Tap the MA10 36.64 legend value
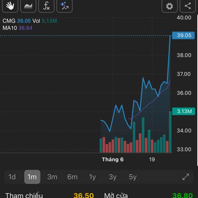198x198 pixels. (25, 28)
